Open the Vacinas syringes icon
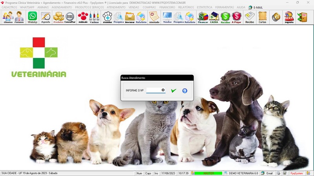314x176 pixels. (94, 17)
